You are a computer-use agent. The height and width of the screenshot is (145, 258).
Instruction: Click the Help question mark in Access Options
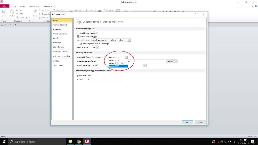tap(196, 14)
